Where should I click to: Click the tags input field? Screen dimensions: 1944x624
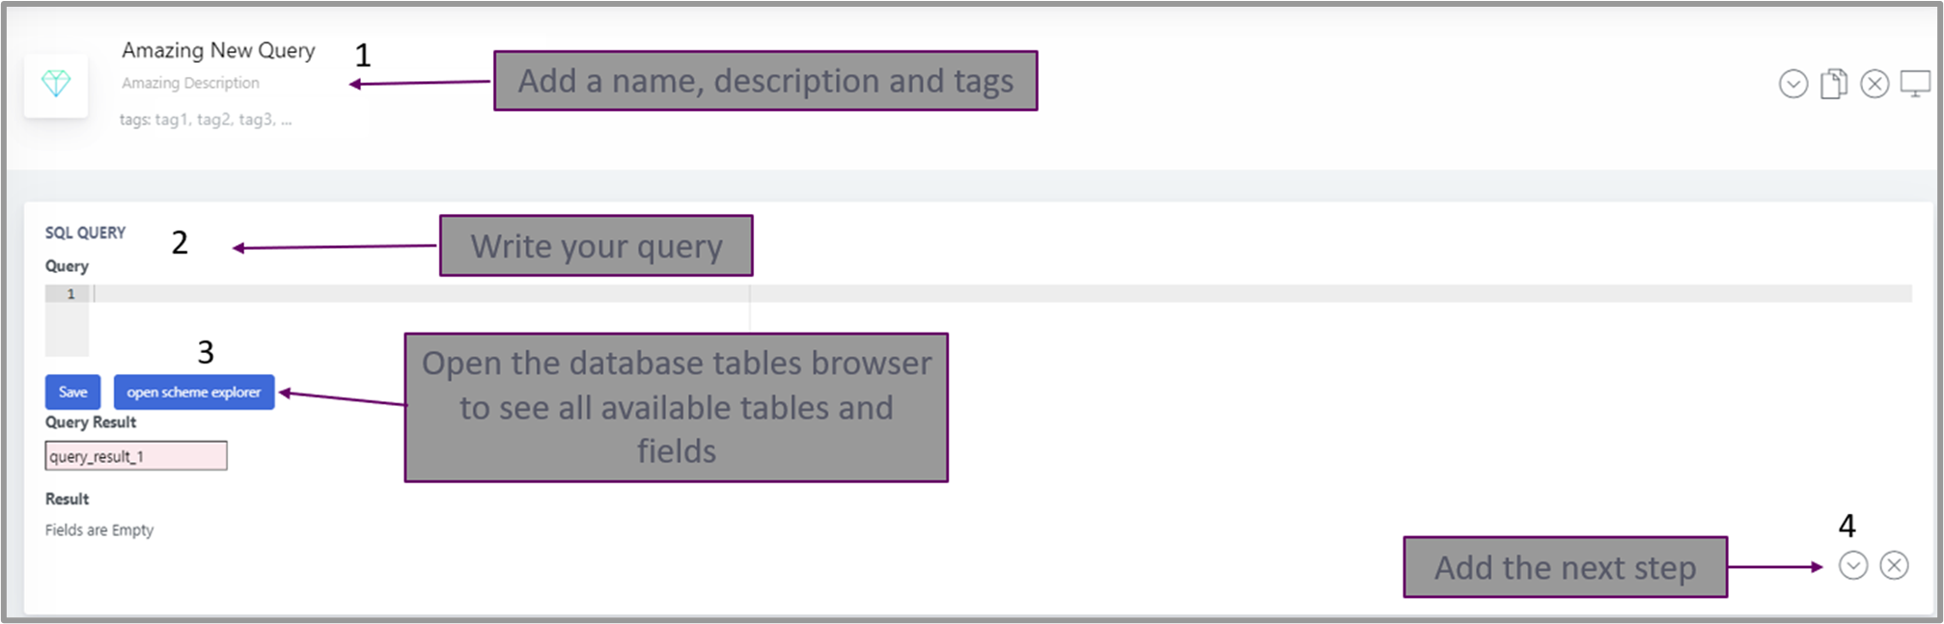point(206,120)
